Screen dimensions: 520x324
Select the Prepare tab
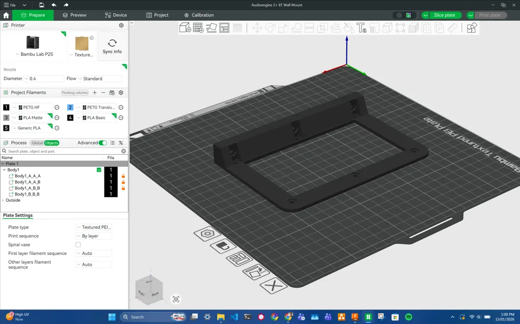point(33,15)
